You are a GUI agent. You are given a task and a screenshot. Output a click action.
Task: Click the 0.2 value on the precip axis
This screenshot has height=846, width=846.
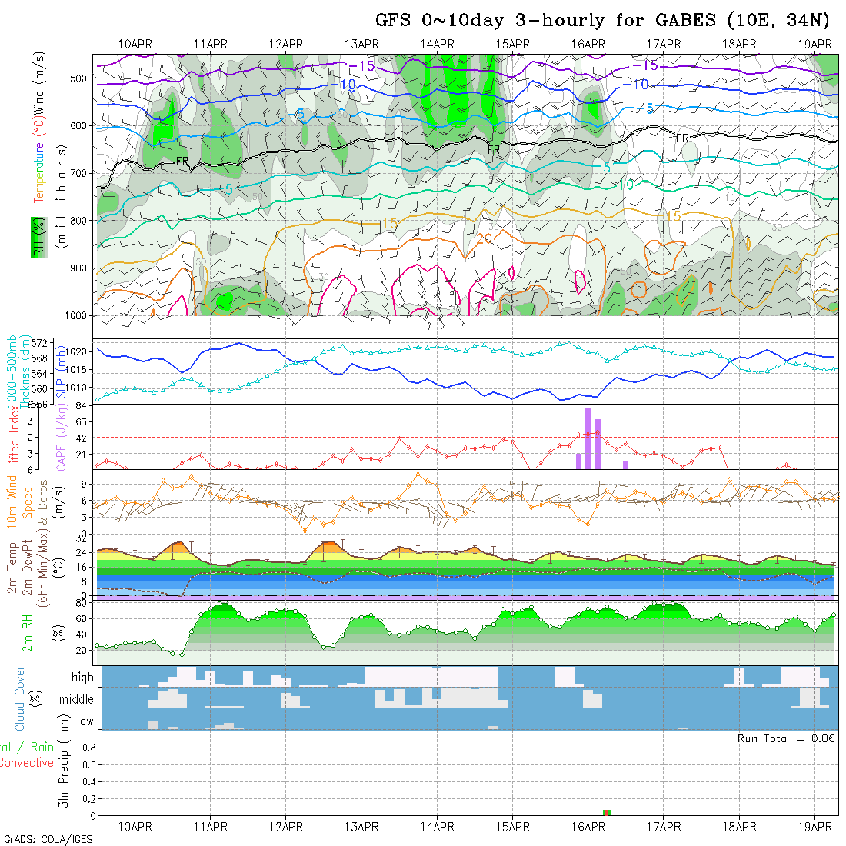point(89,799)
